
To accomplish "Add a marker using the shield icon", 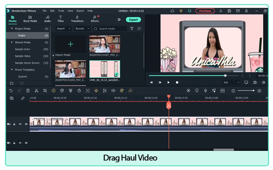I will (197, 90).
